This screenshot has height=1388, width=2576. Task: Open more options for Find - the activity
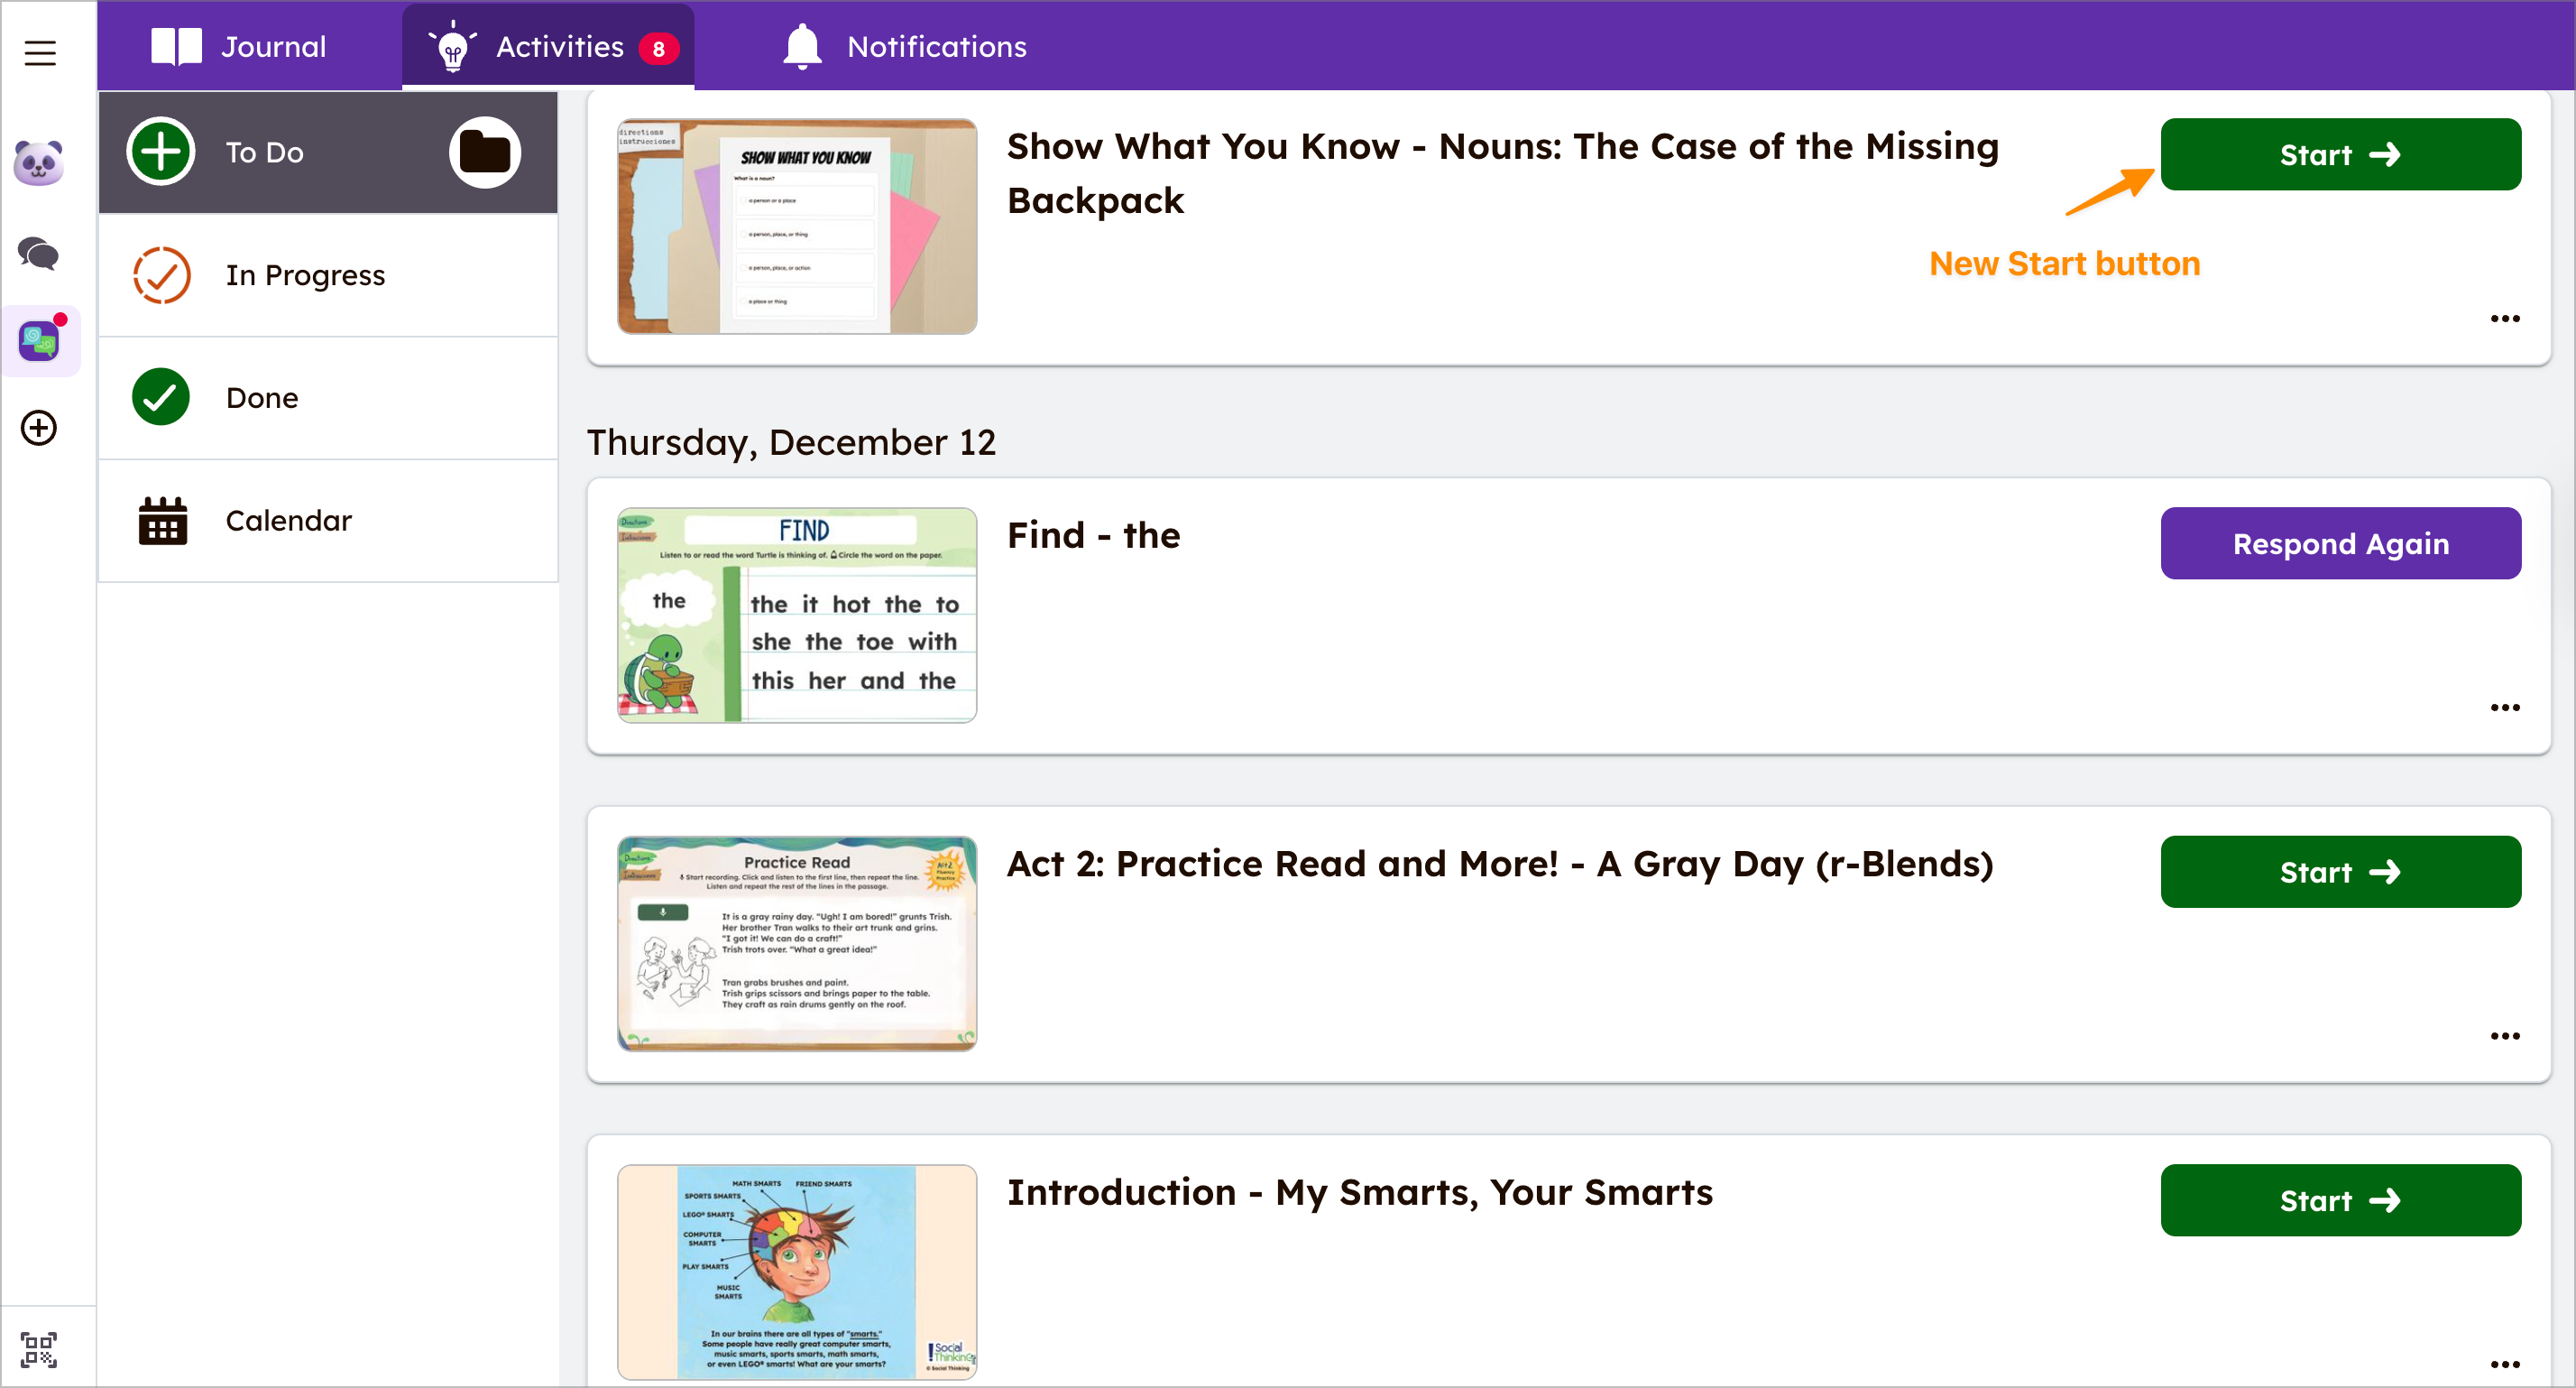pyautogui.click(x=2503, y=708)
